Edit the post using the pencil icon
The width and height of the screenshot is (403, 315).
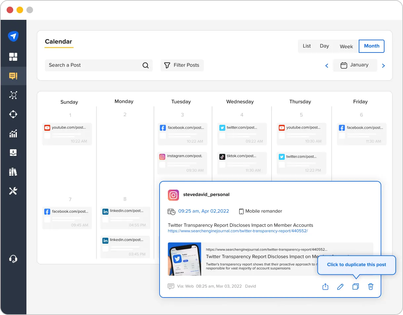(341, 287)
